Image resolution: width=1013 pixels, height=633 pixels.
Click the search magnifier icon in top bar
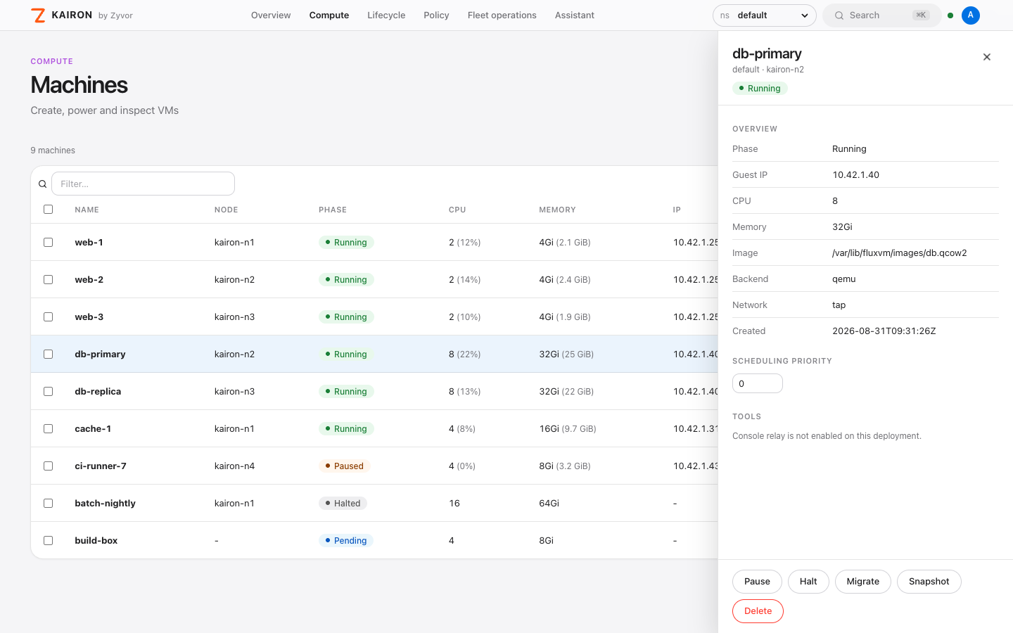[839, 15]
